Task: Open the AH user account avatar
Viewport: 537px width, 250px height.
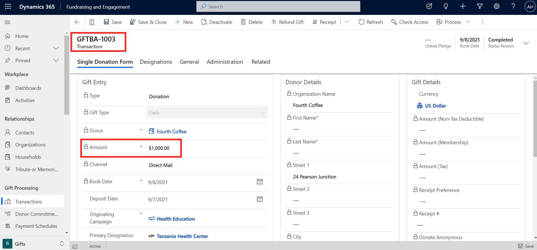Action: (x=530, y=7)
